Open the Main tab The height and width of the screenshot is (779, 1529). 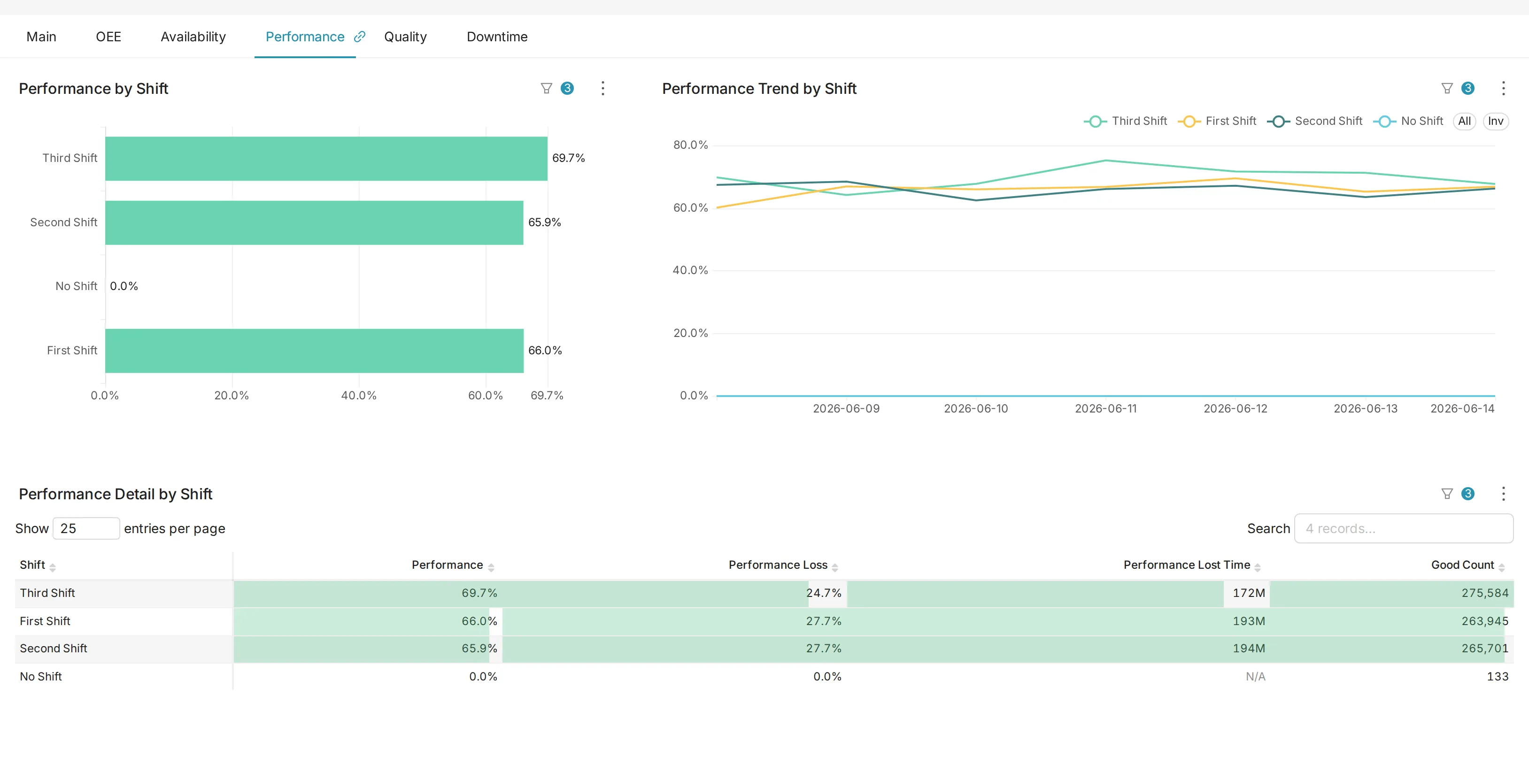pos(41,37)
